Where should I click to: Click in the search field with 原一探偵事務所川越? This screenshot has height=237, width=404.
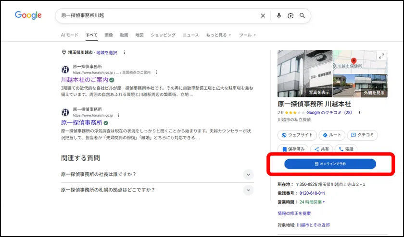pos(157,16)
